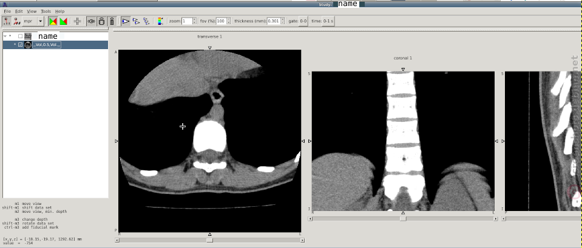582x248 pixels.
Task: Open the View menu
Action: (x=32, y=12)
